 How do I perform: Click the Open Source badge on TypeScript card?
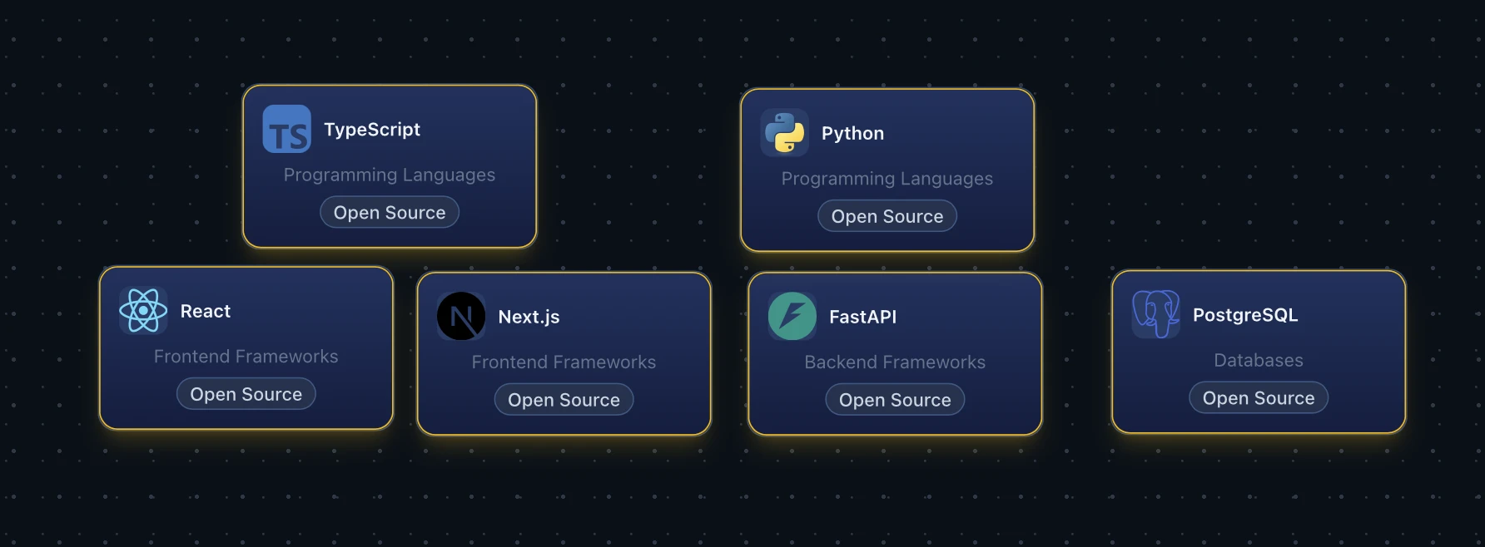pyautogui.click(x=390, y=212)
